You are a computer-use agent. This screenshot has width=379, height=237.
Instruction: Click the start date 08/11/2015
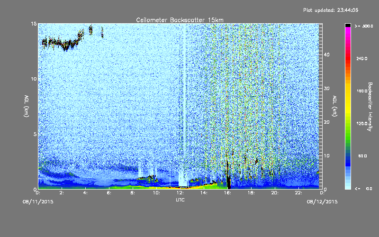(38, 202)
